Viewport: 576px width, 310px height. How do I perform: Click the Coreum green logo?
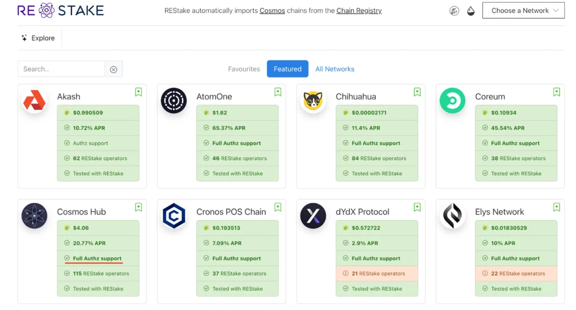452,101
